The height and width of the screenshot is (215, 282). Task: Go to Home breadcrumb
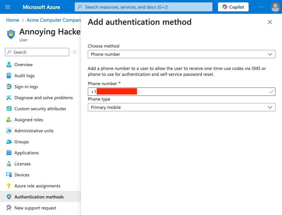[13, 20]
